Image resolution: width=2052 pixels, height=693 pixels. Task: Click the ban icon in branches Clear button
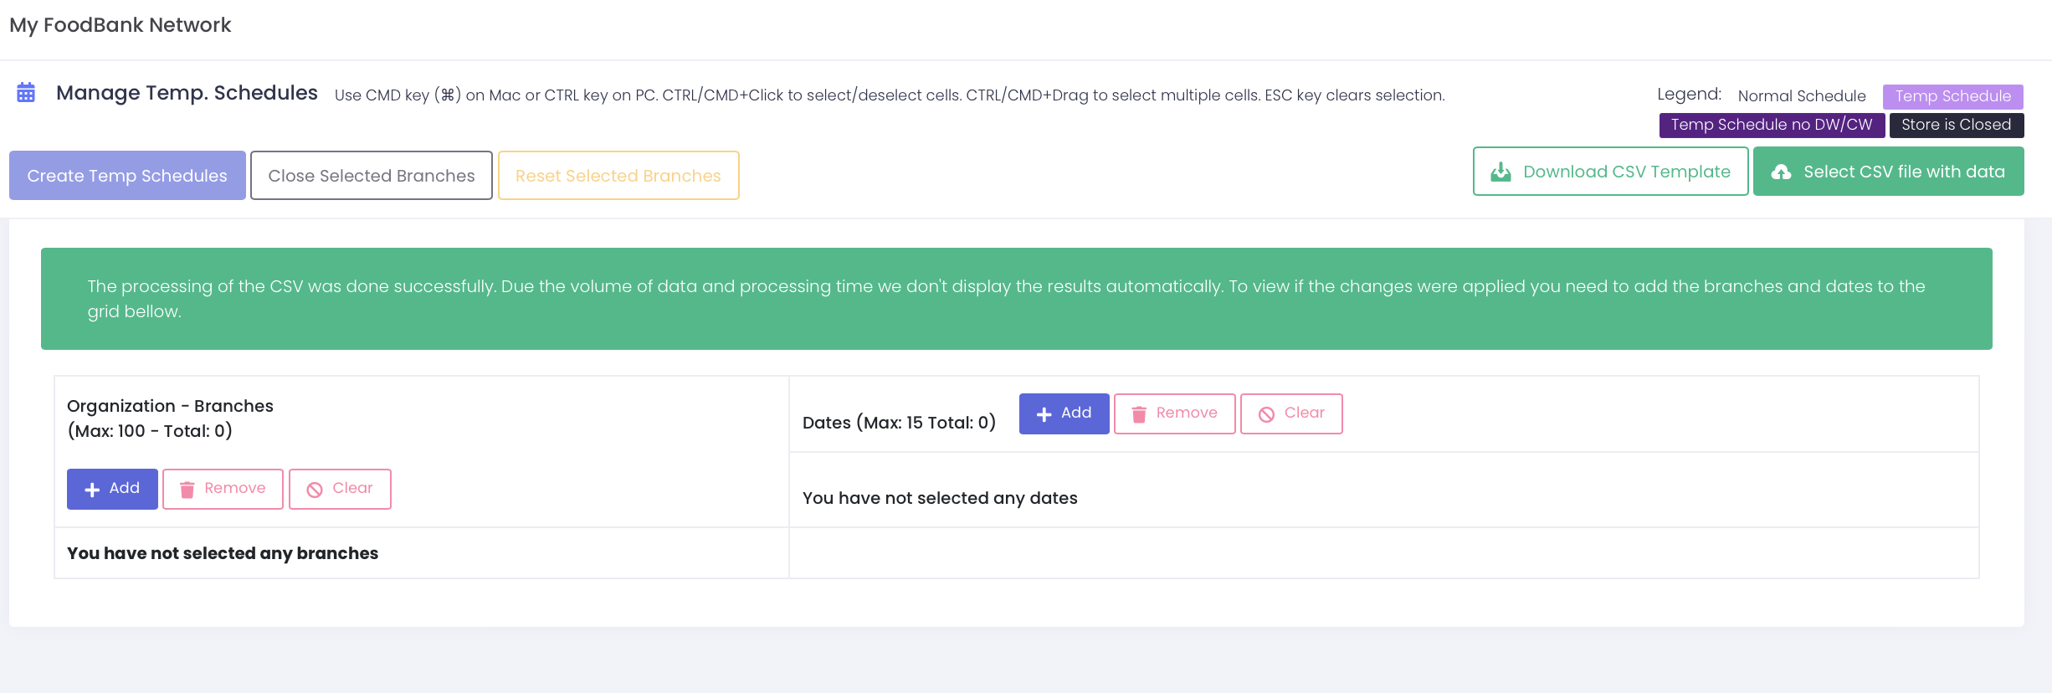(x=315, y=489)
